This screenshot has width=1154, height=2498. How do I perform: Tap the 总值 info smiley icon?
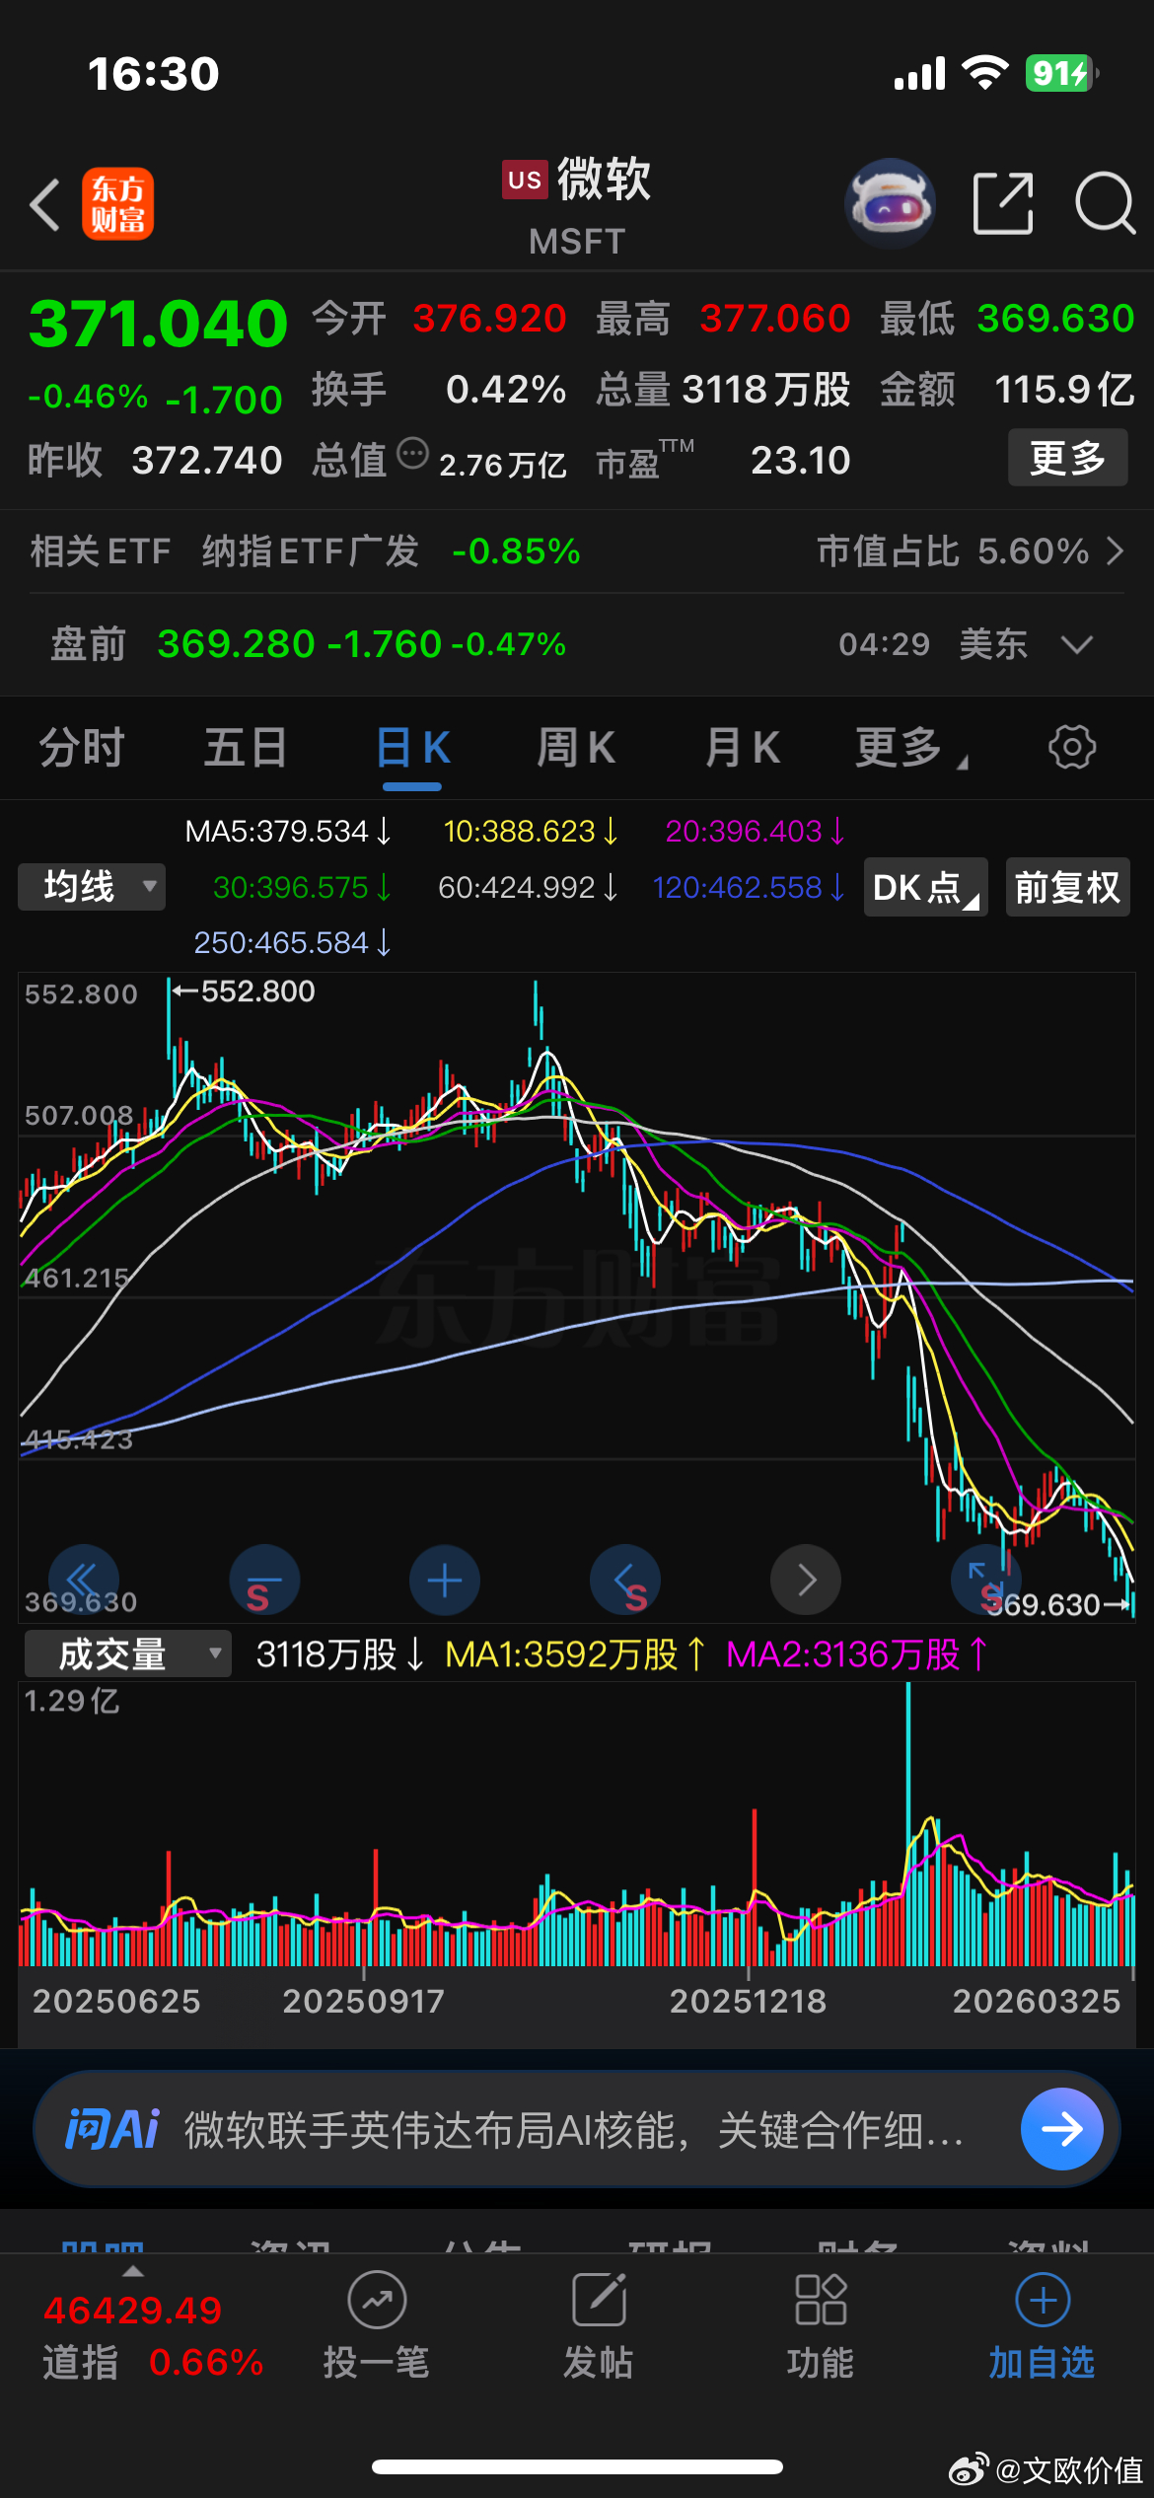[412, 454]
